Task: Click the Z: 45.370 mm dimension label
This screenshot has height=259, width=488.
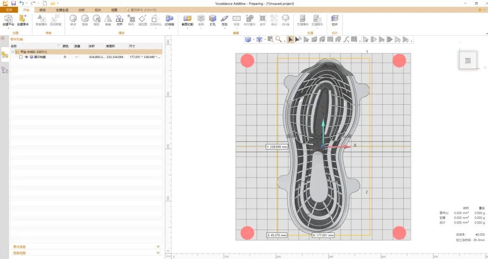Action: click(x=277, y=235)
